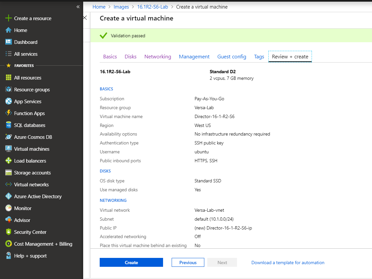Open the Dashboard icon in sidebar

tap(9, 42)
